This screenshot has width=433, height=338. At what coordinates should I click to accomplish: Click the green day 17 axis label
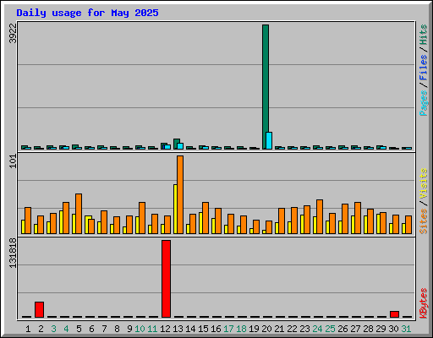pos(228,329)
